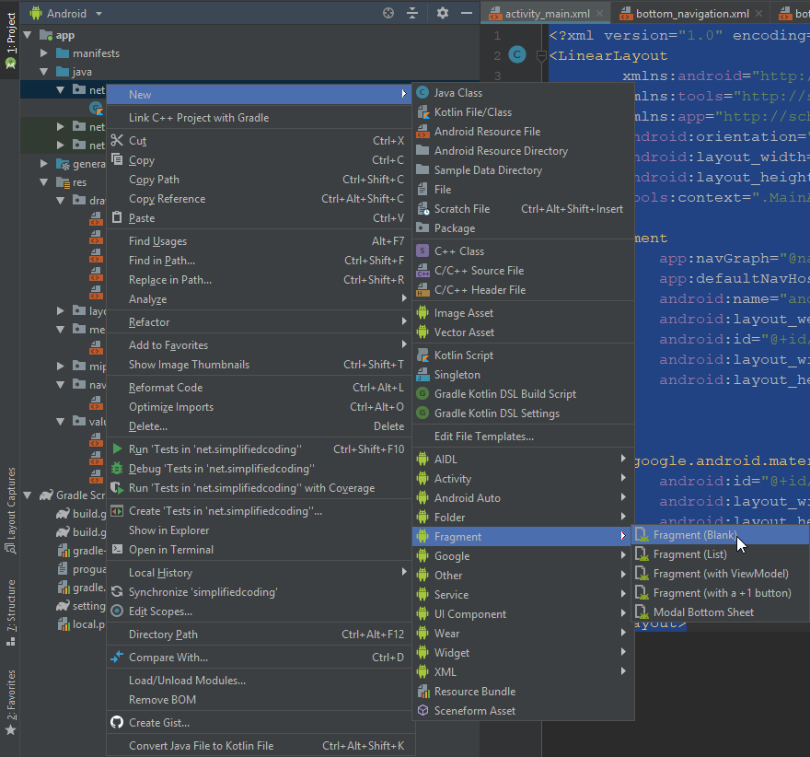Image resolution: width=810 pixels, height=757 pixels.
Task: Open Layout Captures side panel
Action: [x=10, y=510]
